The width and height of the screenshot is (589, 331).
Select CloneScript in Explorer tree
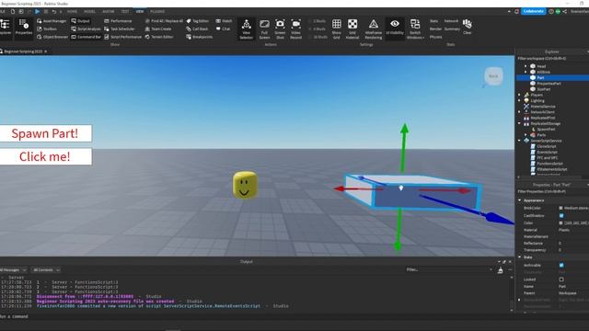[547, 146]
